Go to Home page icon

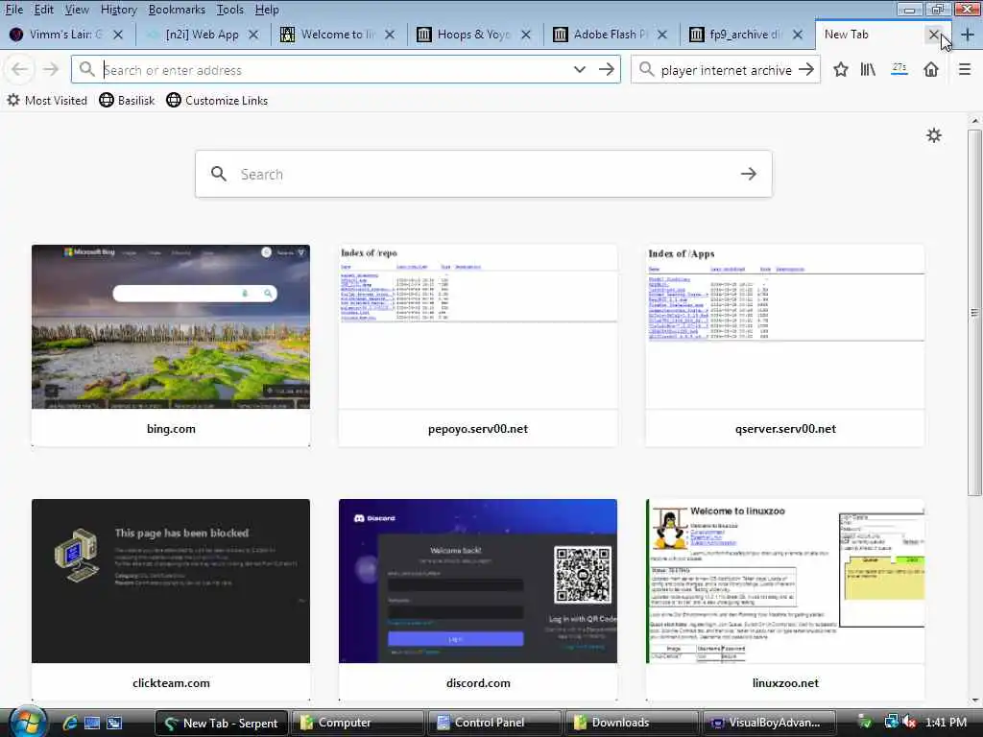931,69
